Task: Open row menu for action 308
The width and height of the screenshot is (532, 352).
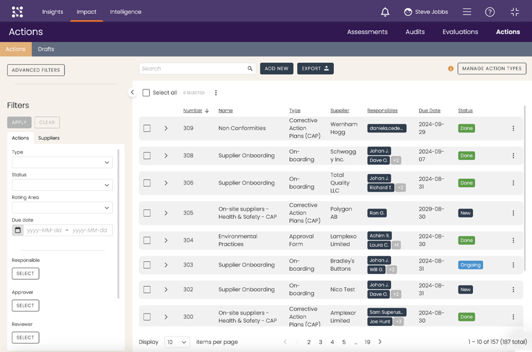Action: coord(513,155)
